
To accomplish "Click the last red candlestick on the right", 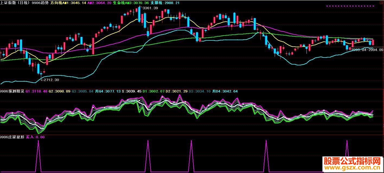I will [373, 42].
